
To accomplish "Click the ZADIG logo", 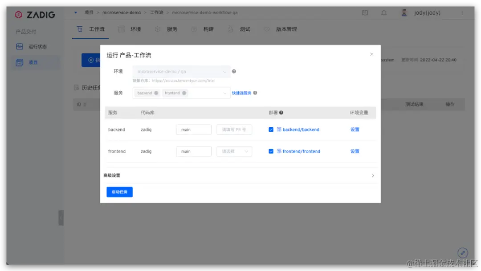I will [35, 14].
